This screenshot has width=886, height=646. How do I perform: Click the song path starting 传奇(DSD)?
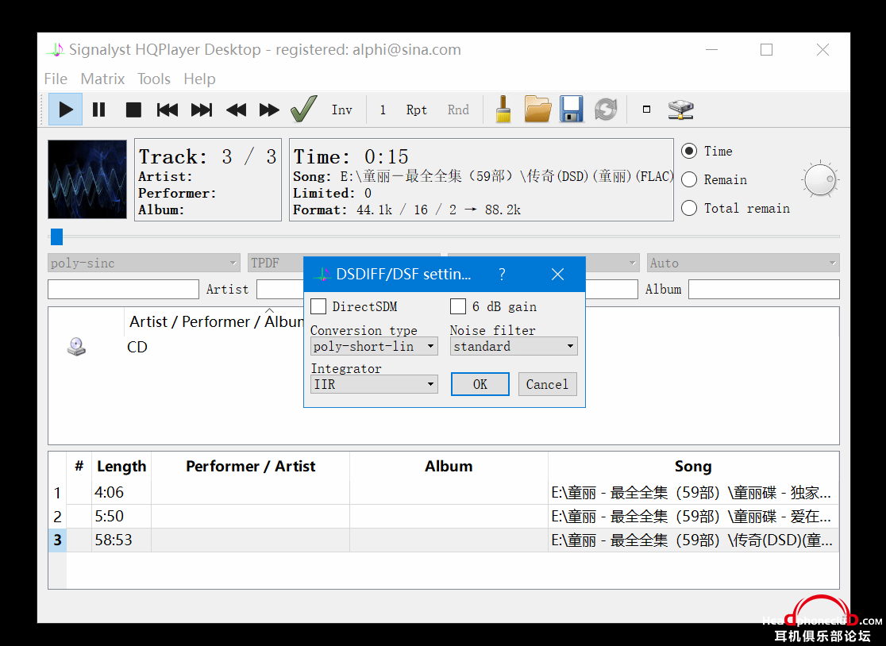click(x=691, y=540)
